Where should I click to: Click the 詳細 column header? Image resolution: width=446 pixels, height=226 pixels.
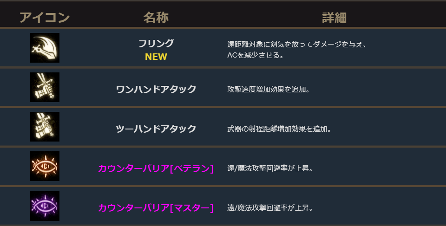pyautogui.click(x=334, y=18)
